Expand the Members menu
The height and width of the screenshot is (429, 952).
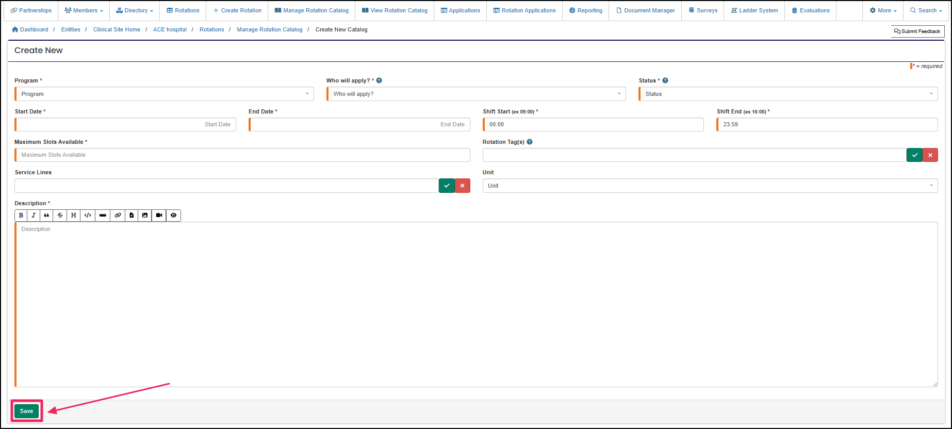[x=84, y=10]
